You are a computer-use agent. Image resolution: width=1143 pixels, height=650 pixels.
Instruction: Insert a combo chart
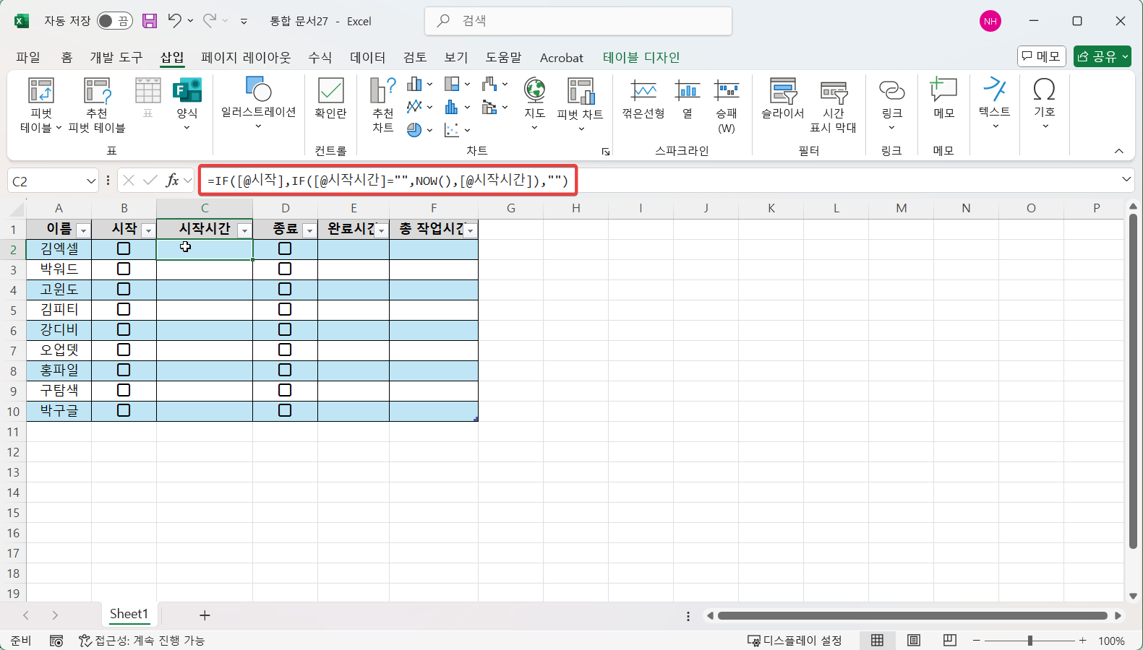495,107
